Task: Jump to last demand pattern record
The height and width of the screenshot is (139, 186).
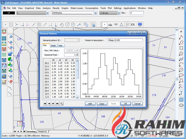Action: [57, 103]
